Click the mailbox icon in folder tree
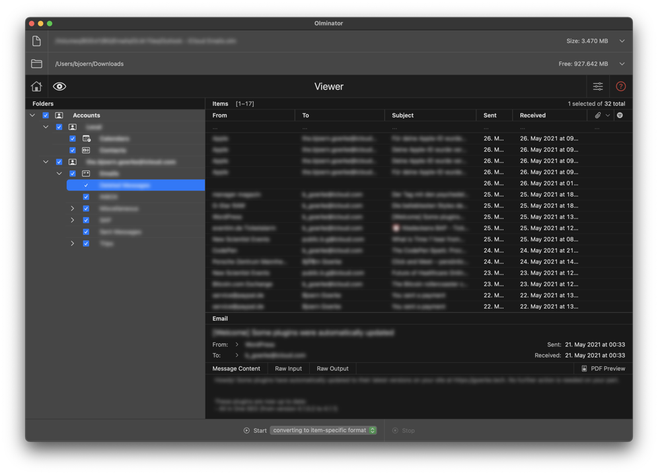 tap(86, 174)
